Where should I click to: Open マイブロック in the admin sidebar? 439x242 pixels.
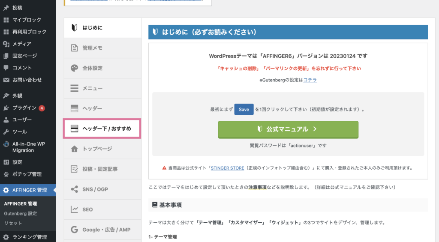point(28,20)
